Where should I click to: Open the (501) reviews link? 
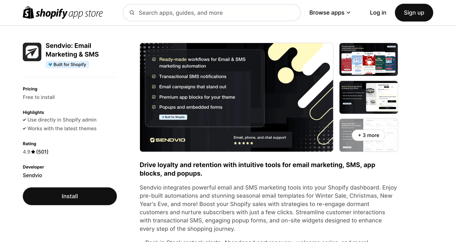tap(42, 152)
